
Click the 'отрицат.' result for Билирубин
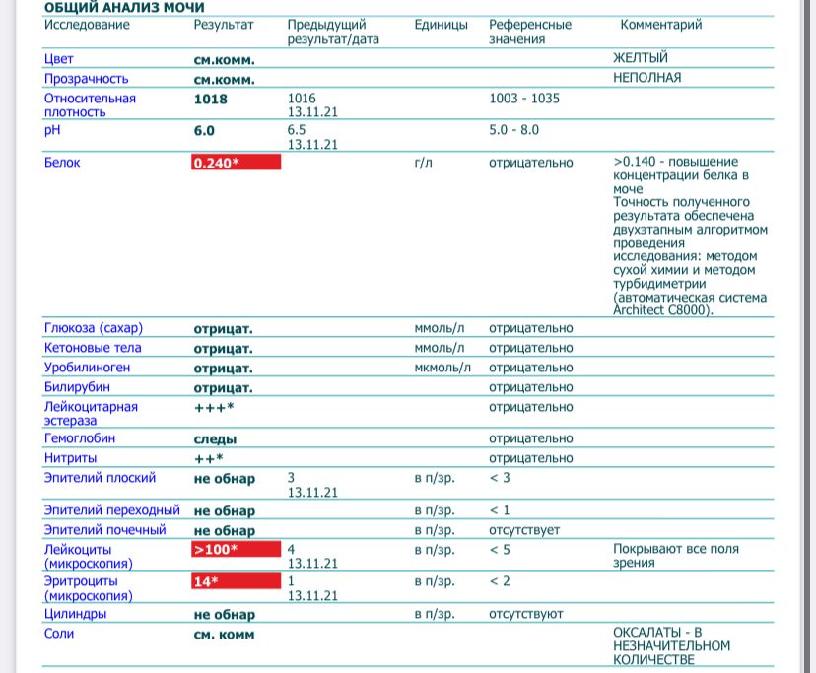(x=223, y=388)
